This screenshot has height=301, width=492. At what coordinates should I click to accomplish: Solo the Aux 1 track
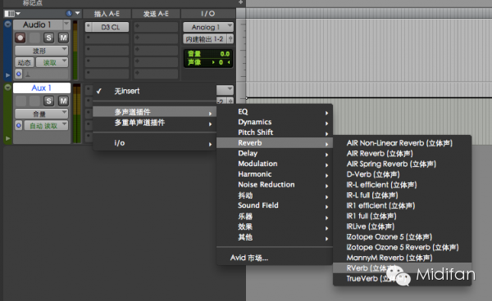pos(48,101)
